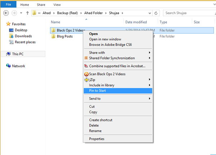Screen dimensions: 216x155
Task: Click the Search Shujaa box
Action: point(189,13)
